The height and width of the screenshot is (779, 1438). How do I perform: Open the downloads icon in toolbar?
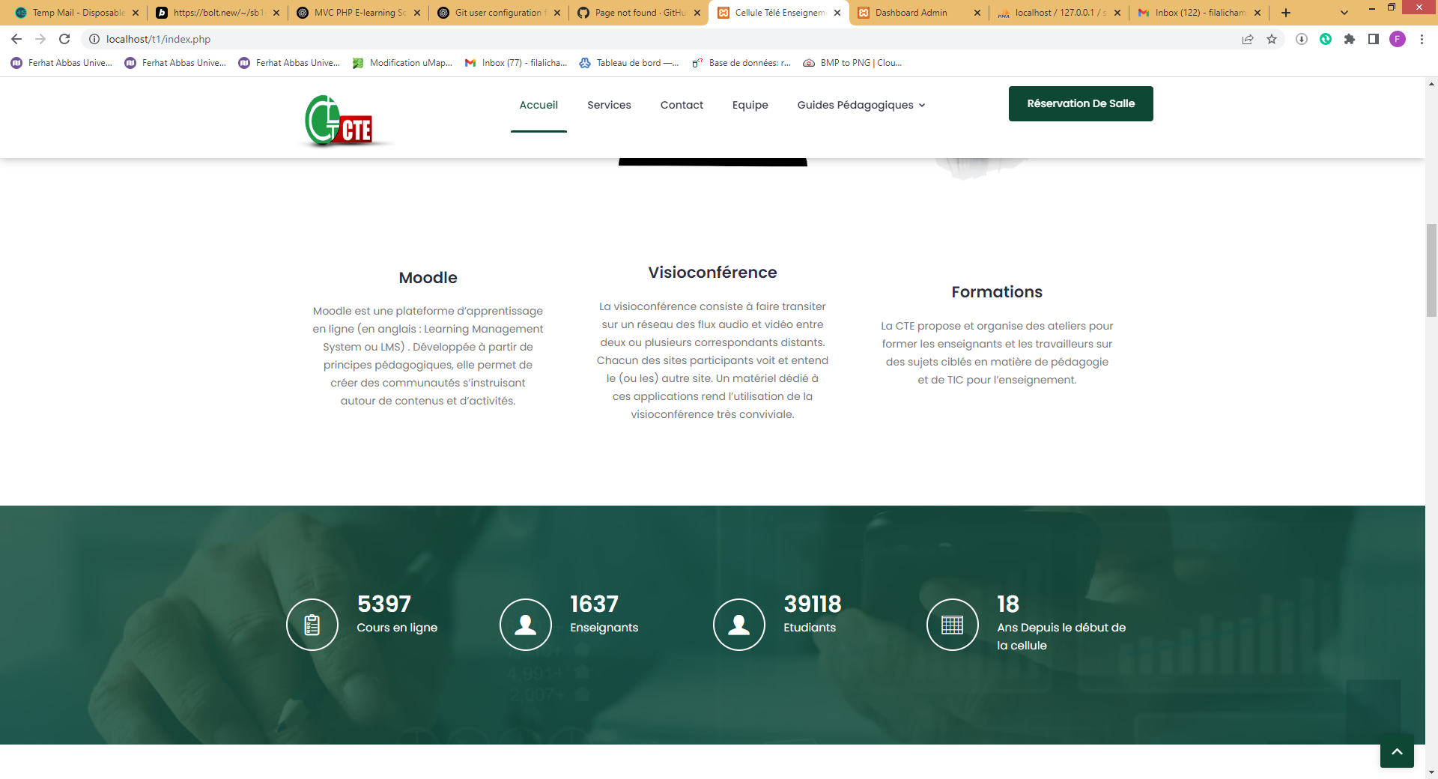pos(1302,39)
